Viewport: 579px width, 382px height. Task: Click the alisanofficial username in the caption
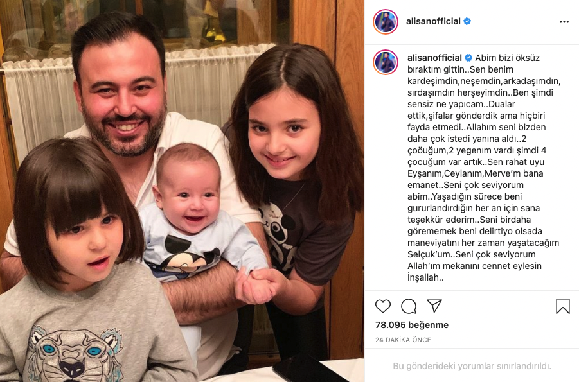[434, 58]
